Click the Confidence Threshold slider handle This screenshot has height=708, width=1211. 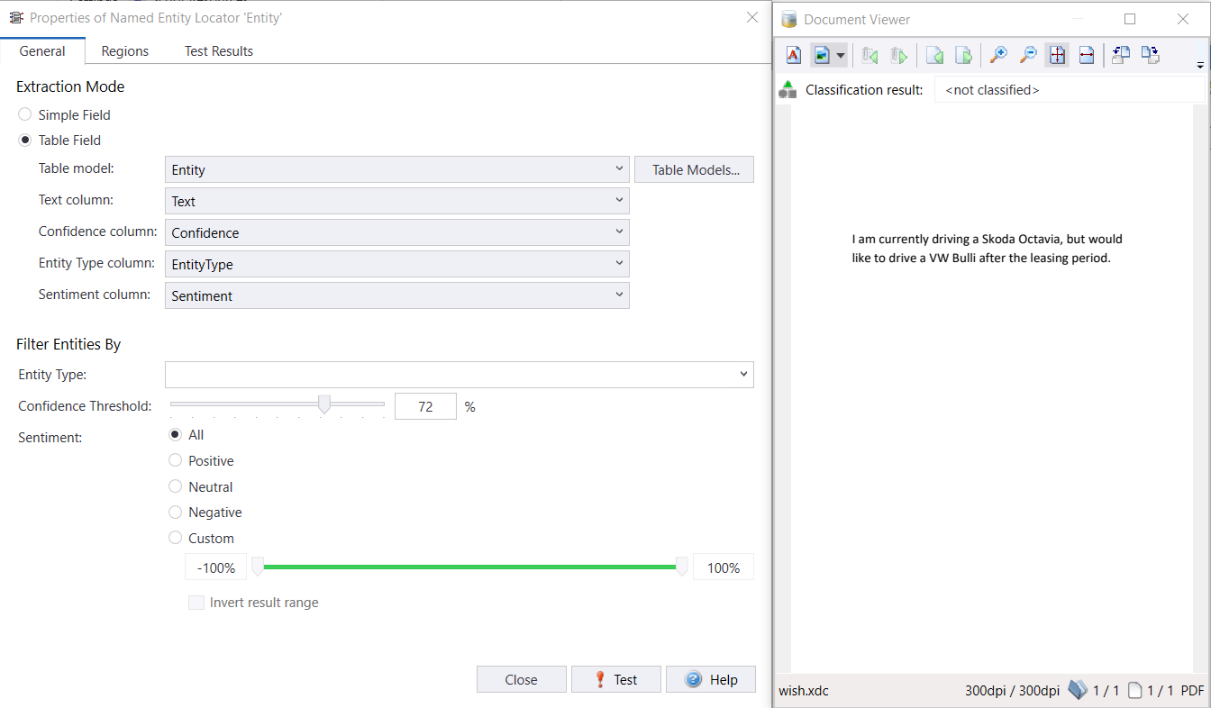coord(324,405)
